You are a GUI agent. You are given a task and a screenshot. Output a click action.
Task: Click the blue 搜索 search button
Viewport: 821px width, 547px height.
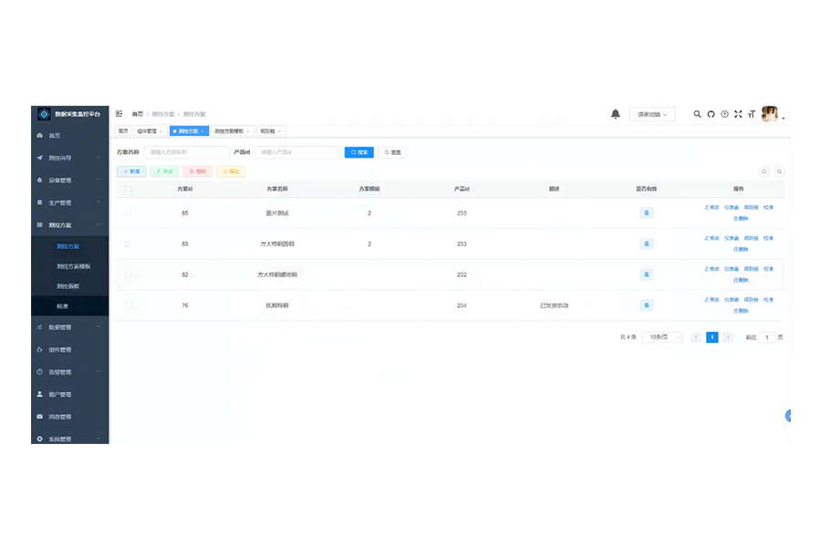click(x=359, y=152)
